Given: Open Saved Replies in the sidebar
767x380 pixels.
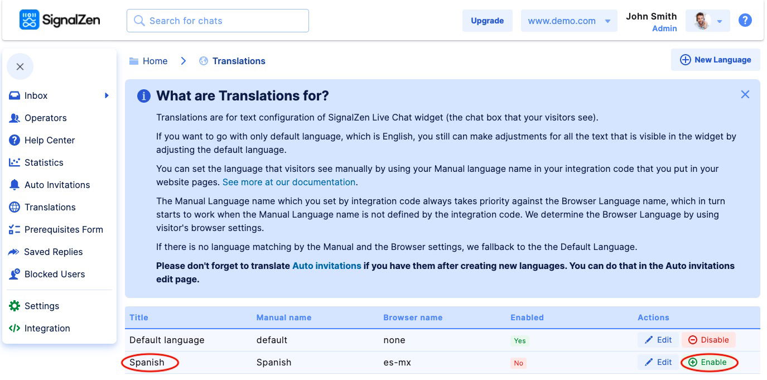Looking at the screenshot, I should click(x=53, y=252).
